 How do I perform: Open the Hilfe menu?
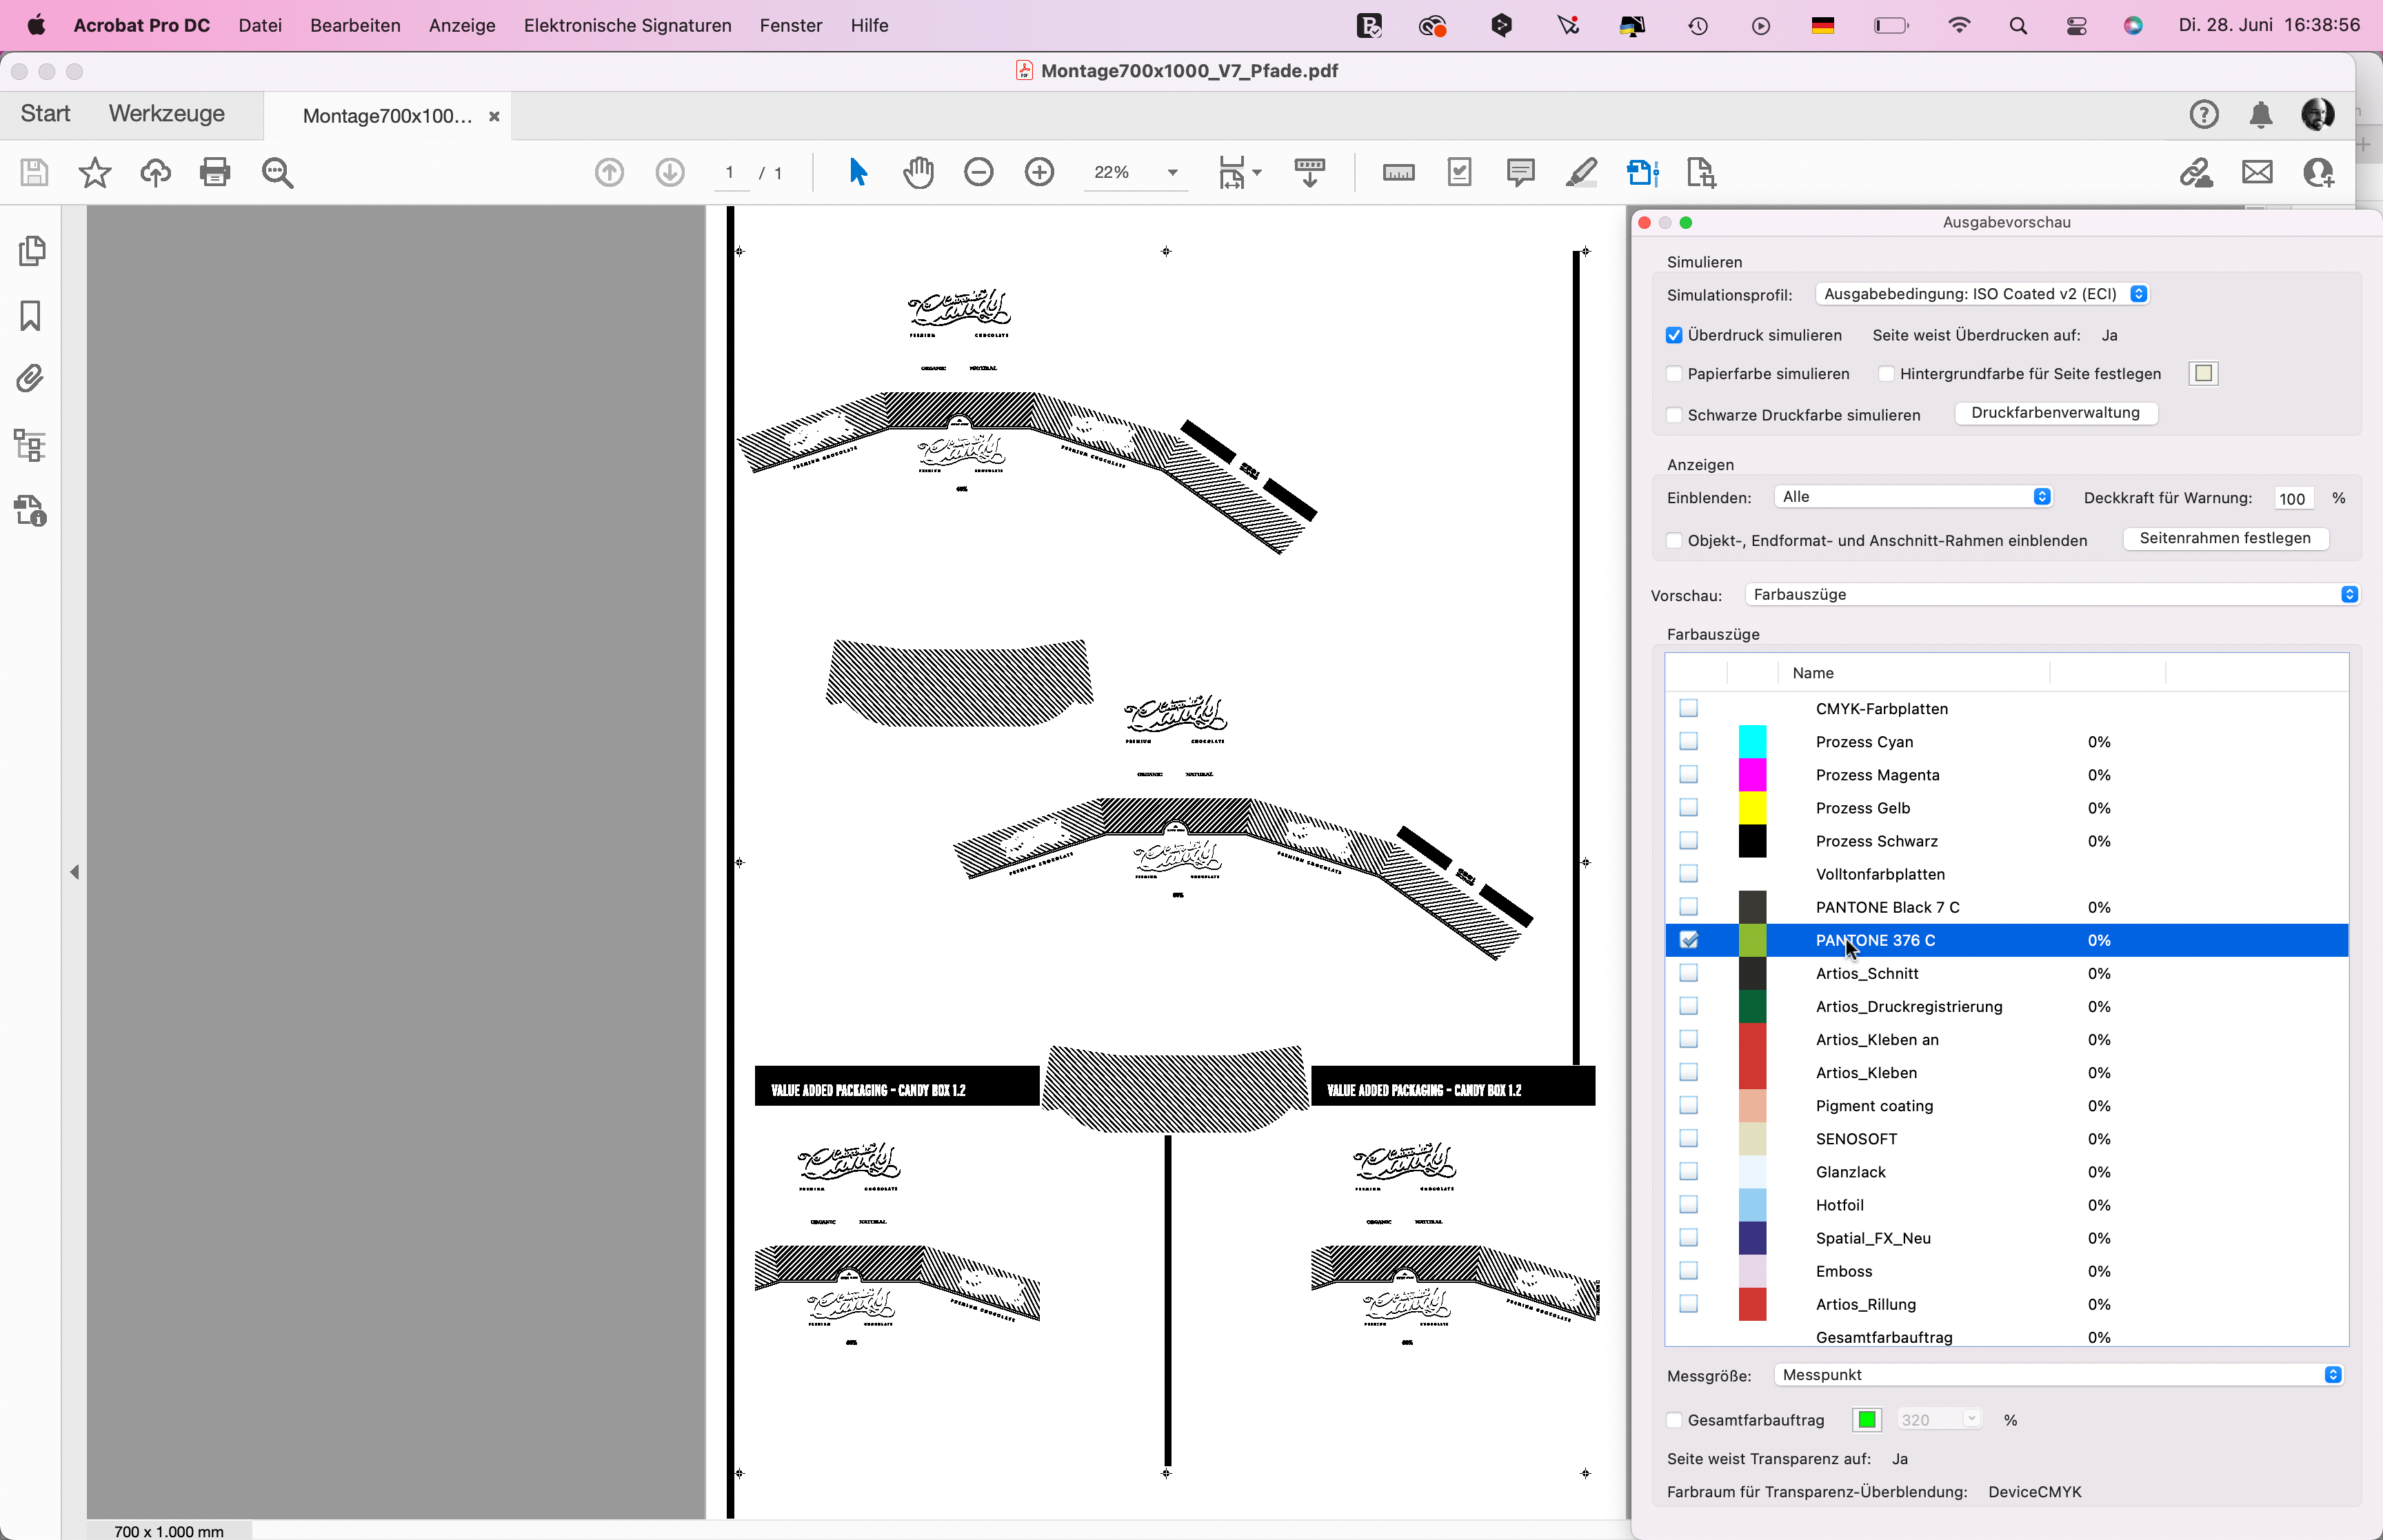tap(869, 26)
